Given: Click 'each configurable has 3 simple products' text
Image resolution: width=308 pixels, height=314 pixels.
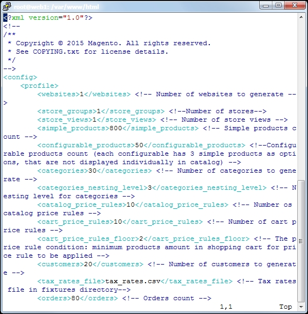Looking at the screenshot, I should pyautogui.click(x=179, y=154).
